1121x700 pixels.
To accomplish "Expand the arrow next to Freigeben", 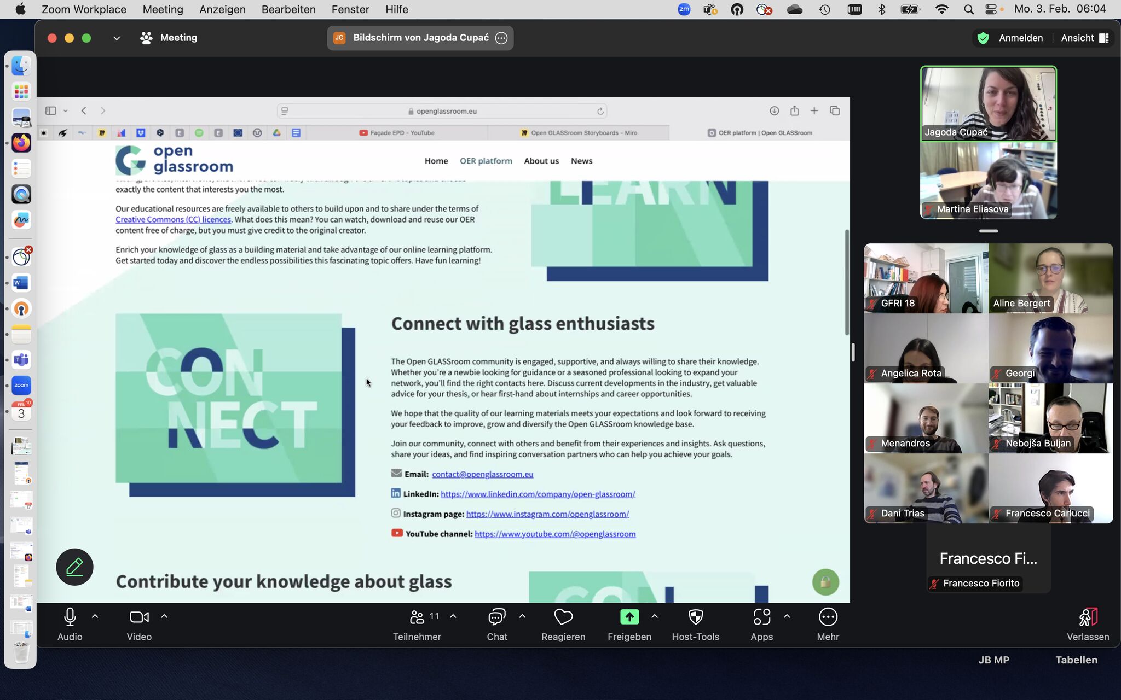I will pos(655,616).
